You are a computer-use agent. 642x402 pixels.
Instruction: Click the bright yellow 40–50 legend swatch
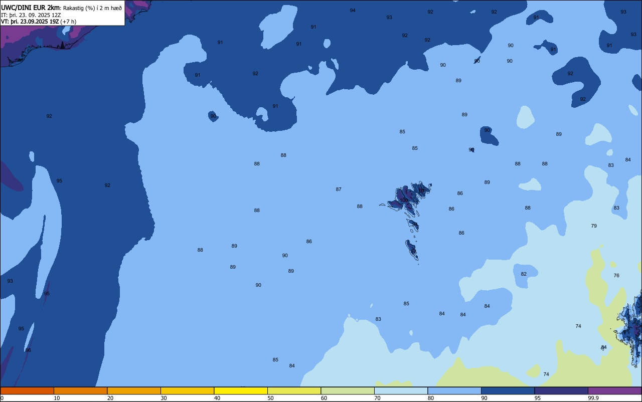[x=241, y=390]
